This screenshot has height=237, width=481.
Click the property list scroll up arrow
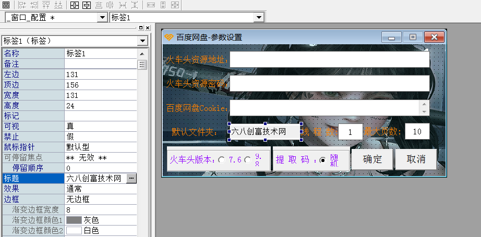(142, 54)
